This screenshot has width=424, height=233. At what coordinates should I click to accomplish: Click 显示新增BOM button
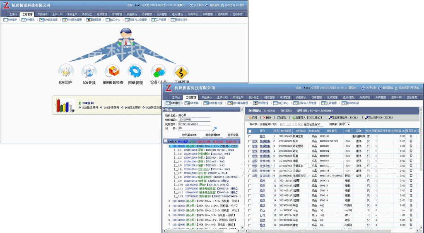pos(212,135)
